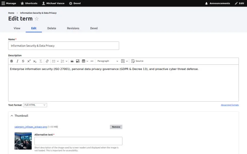The height and width of the screenshot is (154, 247).
Task: Apply superscript formatting
Action: (29, 61)
